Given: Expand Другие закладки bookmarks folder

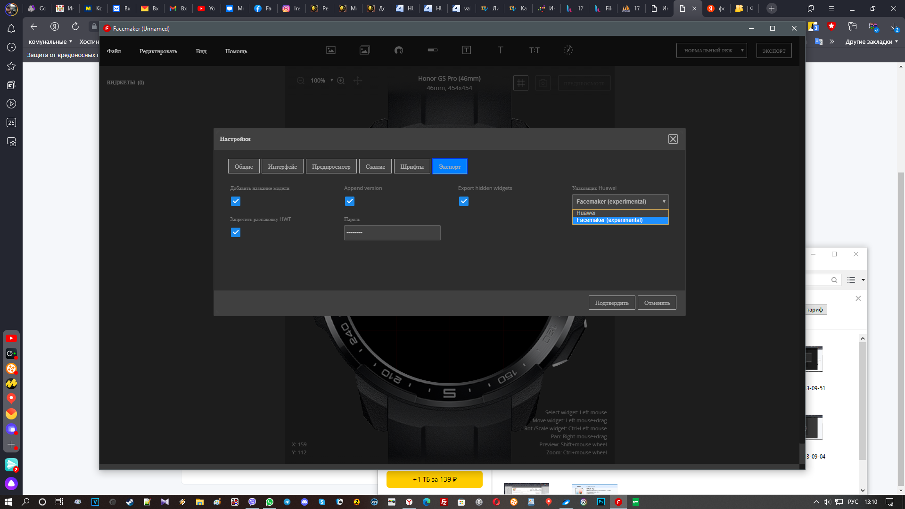Looking at the screenshot, I should [872, 41].
